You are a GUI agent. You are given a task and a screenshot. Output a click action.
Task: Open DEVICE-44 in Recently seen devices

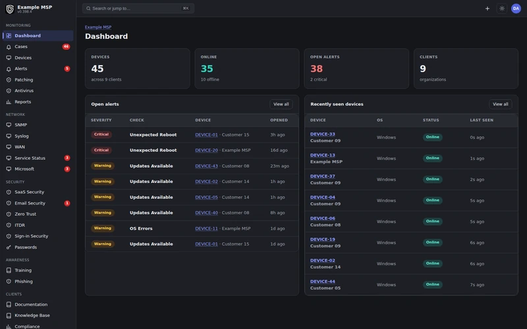click(322, 282)
